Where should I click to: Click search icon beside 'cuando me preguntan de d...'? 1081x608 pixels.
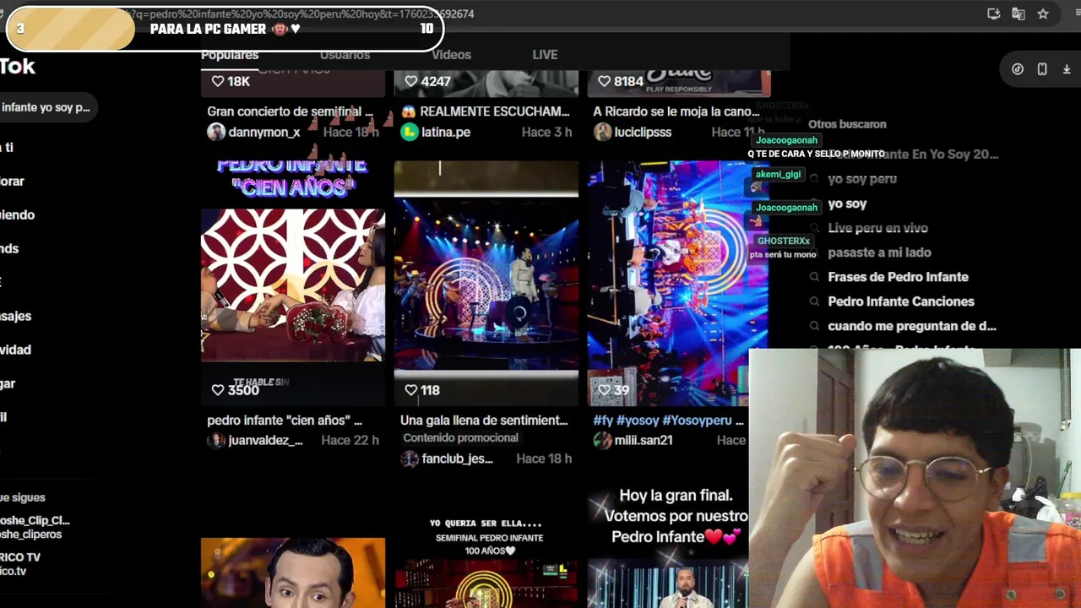(x=814, y=326)
